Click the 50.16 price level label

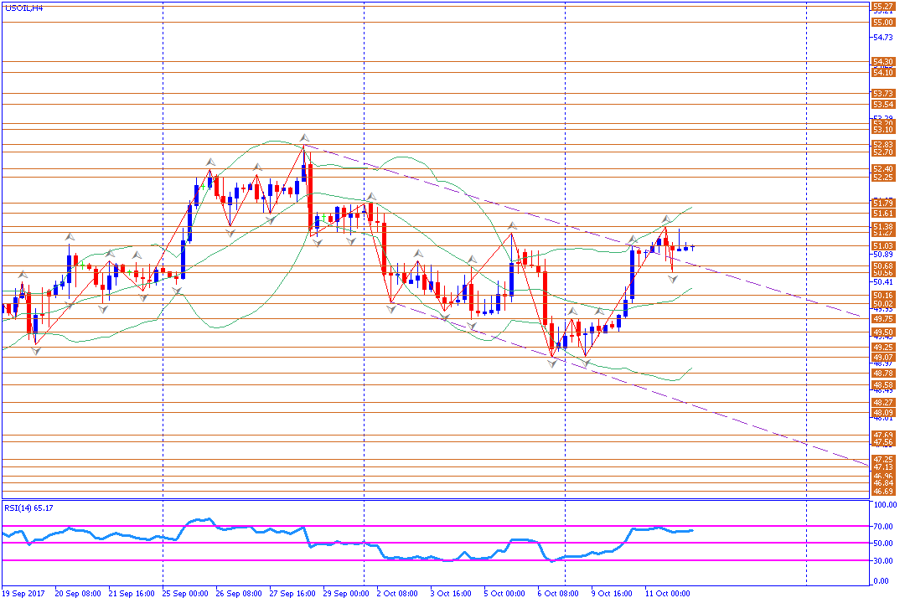(883, 296)
